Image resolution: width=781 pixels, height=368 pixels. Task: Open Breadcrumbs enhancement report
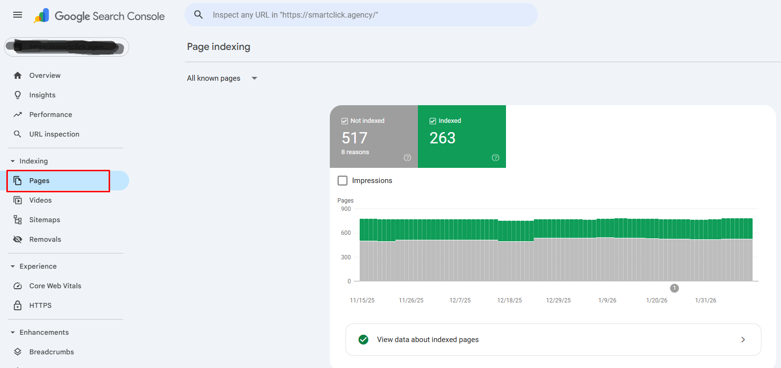[52, 352]
